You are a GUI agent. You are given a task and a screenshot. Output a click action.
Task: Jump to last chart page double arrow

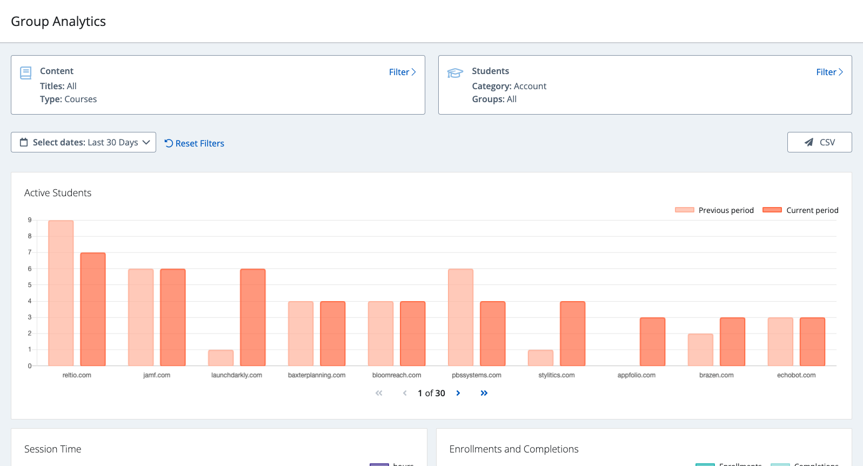coord(484,393)
